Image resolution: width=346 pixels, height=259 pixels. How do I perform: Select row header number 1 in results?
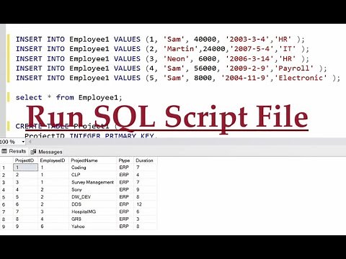[6, 168]
